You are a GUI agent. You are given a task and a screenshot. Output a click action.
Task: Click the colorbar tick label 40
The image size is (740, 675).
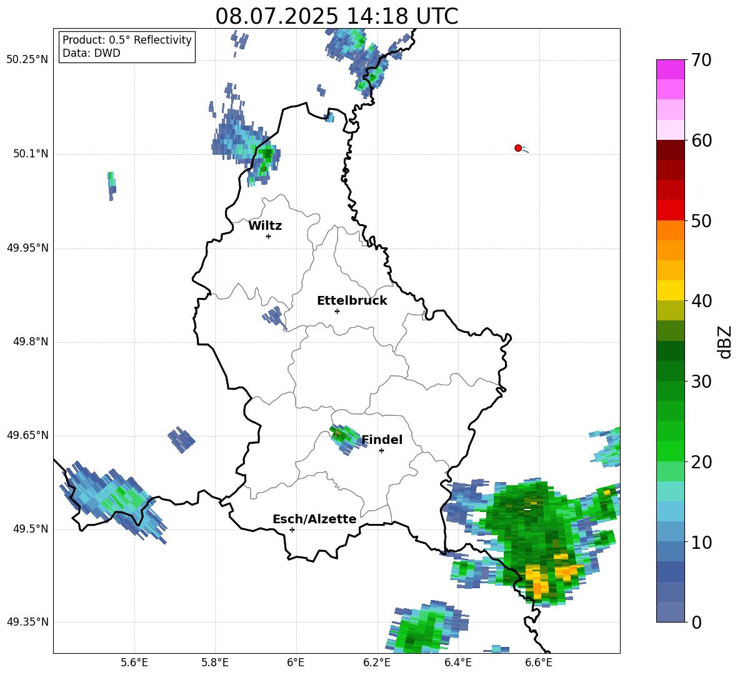click(701, 301)
